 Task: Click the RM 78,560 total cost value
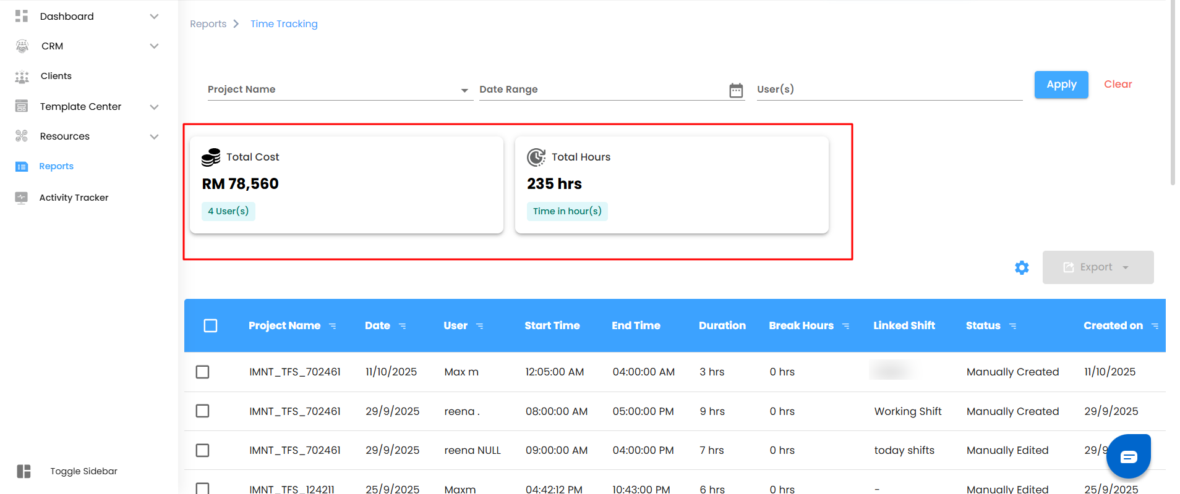(240, 183)
